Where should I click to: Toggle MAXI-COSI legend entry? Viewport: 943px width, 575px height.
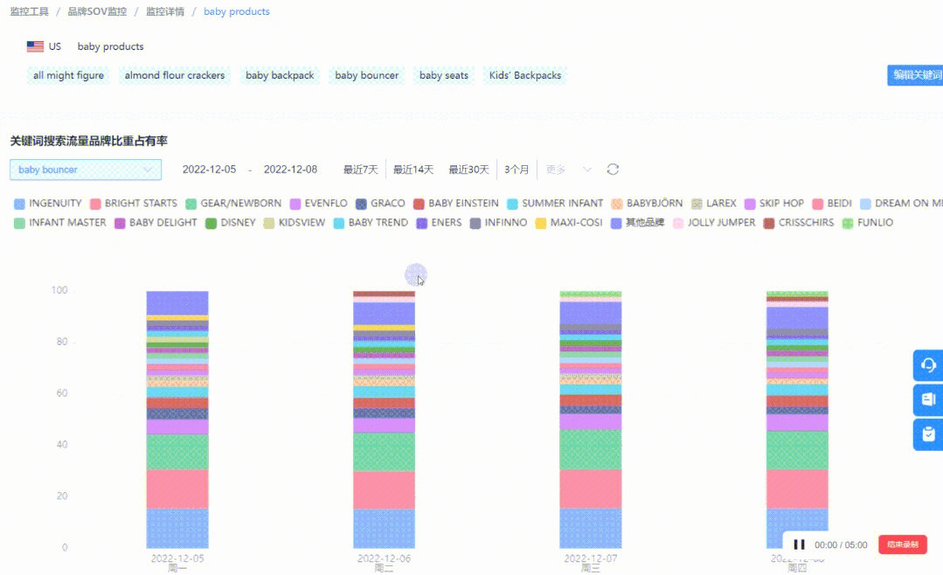point(569,223)
